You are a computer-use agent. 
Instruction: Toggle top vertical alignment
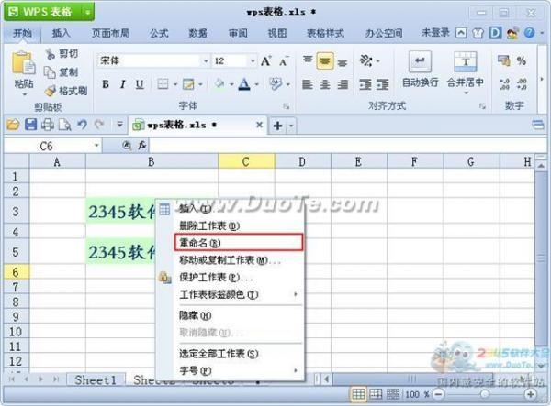[308, 60]
